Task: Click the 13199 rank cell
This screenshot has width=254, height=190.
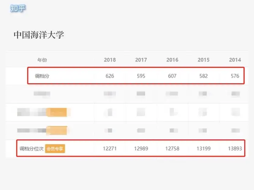Action: [204, 148]
